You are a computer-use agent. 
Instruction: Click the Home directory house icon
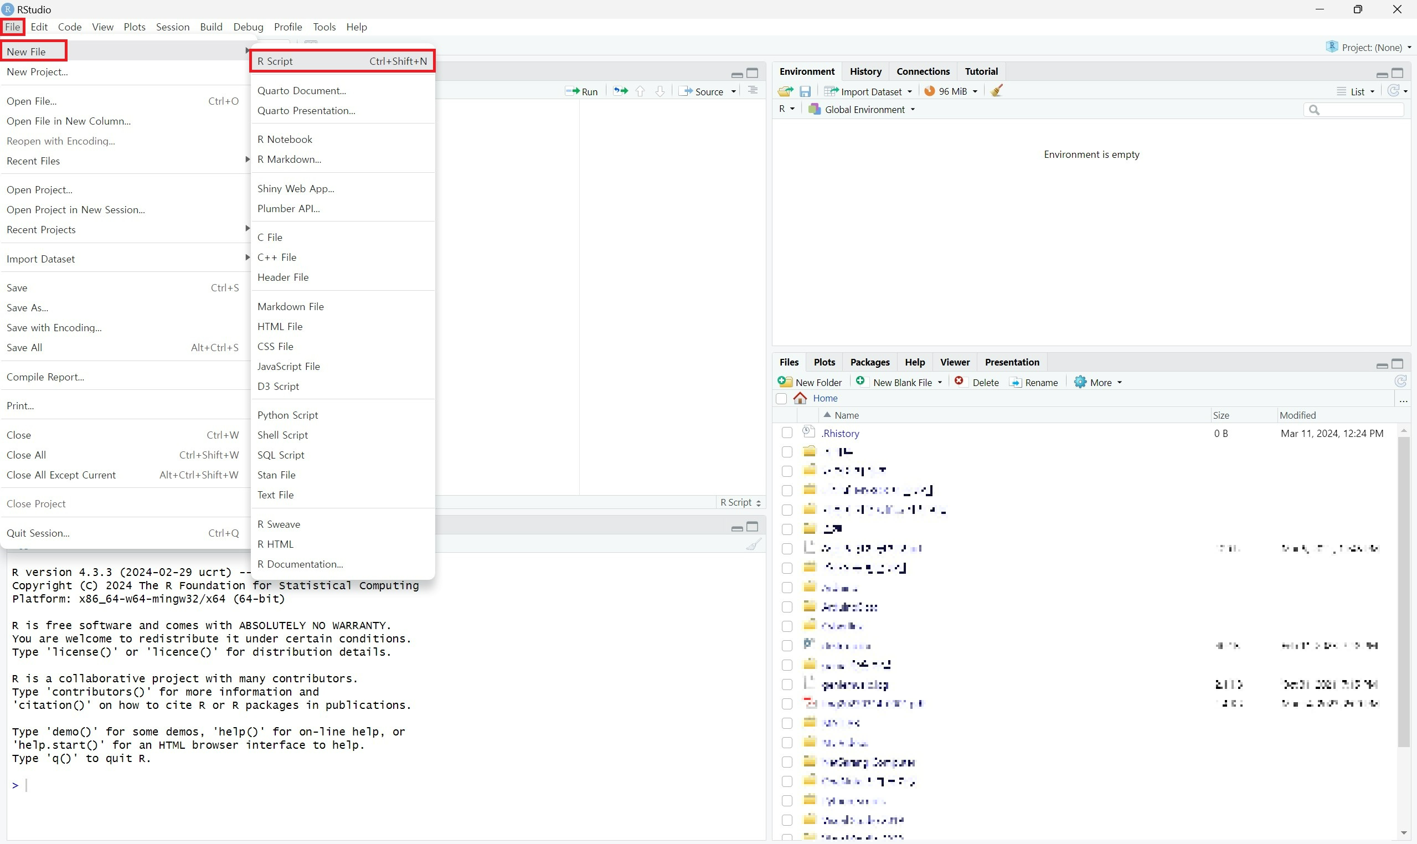coord(801,398)
